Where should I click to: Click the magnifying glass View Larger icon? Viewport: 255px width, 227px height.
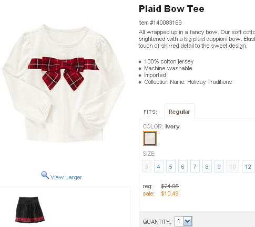(45, 175)
